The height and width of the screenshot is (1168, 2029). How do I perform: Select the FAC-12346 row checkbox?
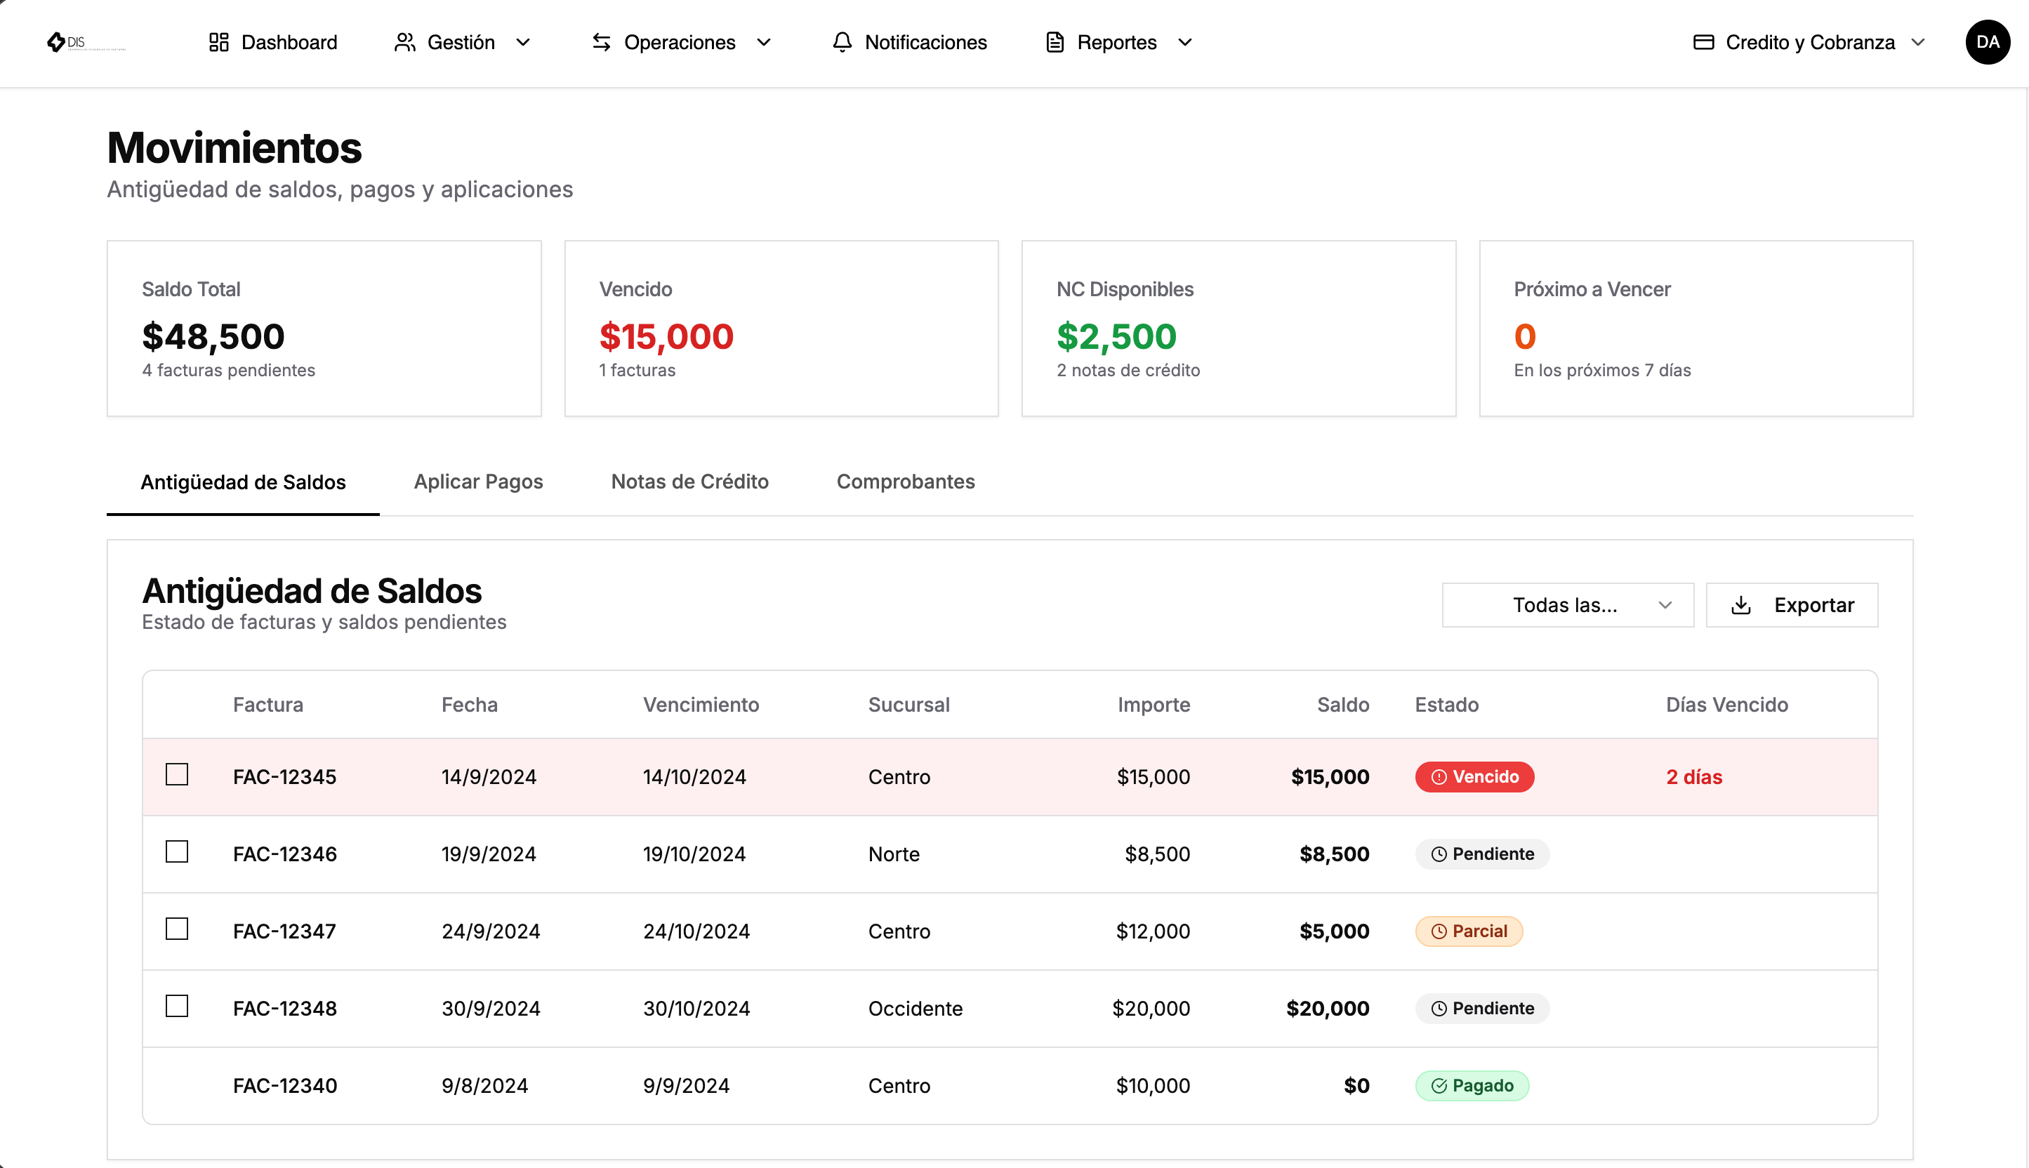pyautogui.click(x=176, y=852)
